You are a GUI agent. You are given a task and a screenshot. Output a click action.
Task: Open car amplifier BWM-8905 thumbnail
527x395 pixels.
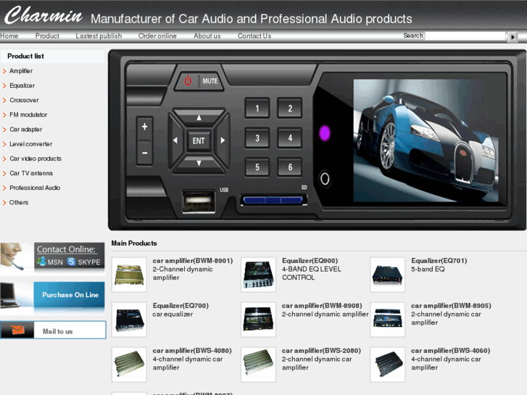(388, 320)
